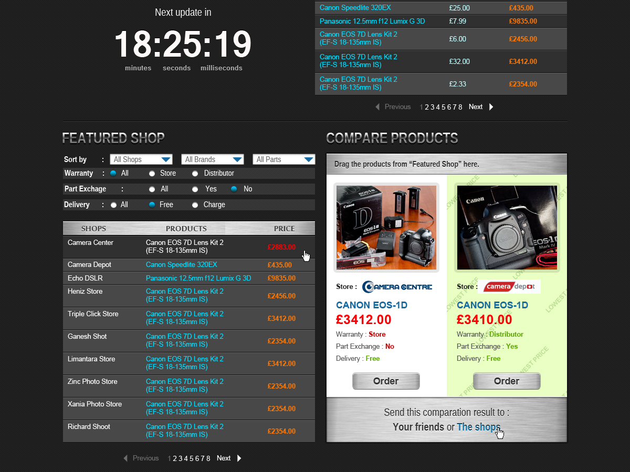The image size is (630, 472).
Task: Click Canon Speedlite 320EX in top table
Action: [355, 8]
